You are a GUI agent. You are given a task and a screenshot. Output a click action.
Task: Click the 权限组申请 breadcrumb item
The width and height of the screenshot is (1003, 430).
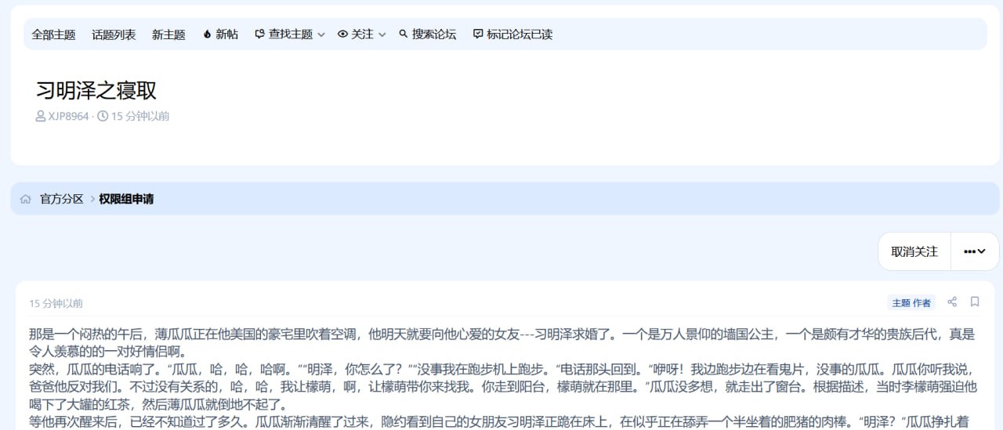pyautogui.click(x=126, y=199)
